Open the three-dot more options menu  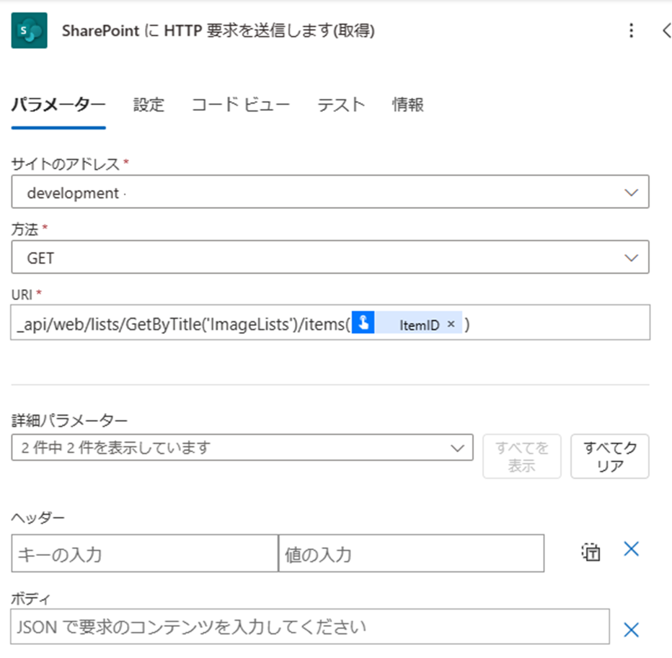[631, 30]
